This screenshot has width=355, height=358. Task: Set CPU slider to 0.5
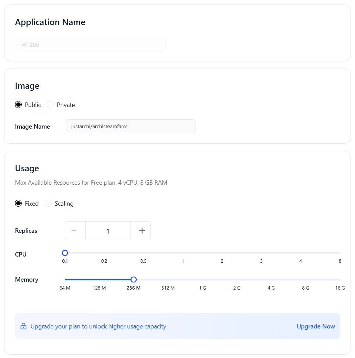[x=144, y=253]
